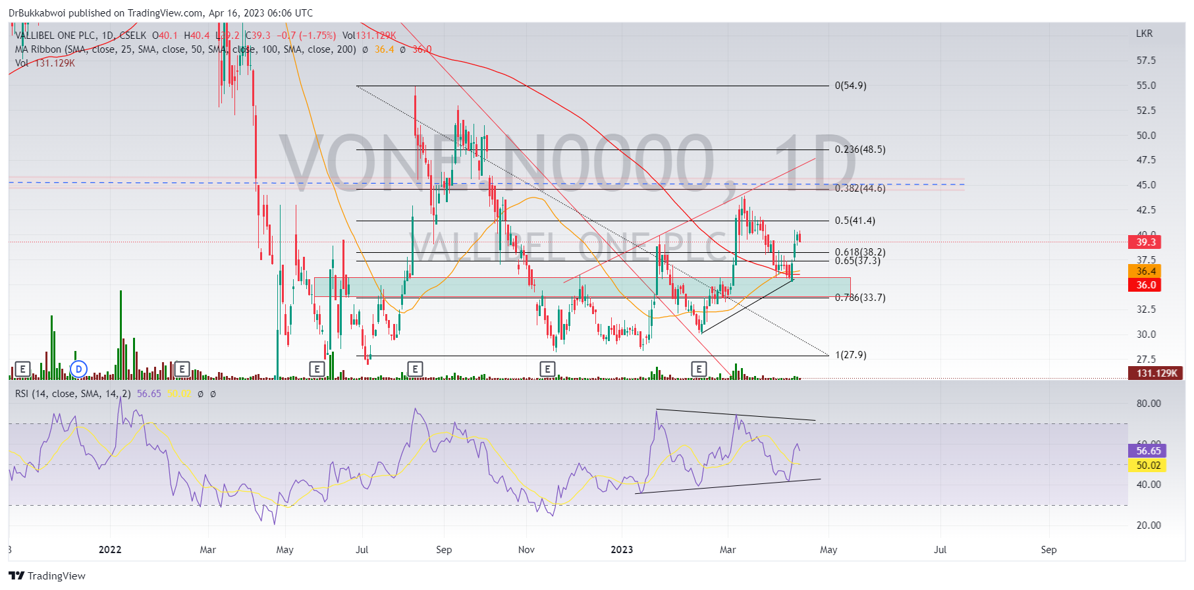This screenshot has width=1194, height=590.
Task: Open the earnings E marker between May and Jul 2022
Action: [317, 369]
